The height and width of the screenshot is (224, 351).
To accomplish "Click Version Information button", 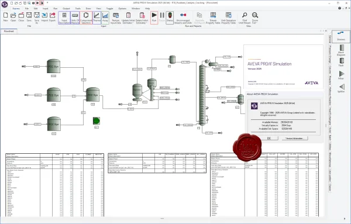I will 295,138.
